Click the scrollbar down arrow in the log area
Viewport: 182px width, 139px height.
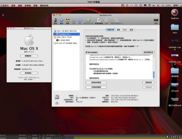(154, 78)
